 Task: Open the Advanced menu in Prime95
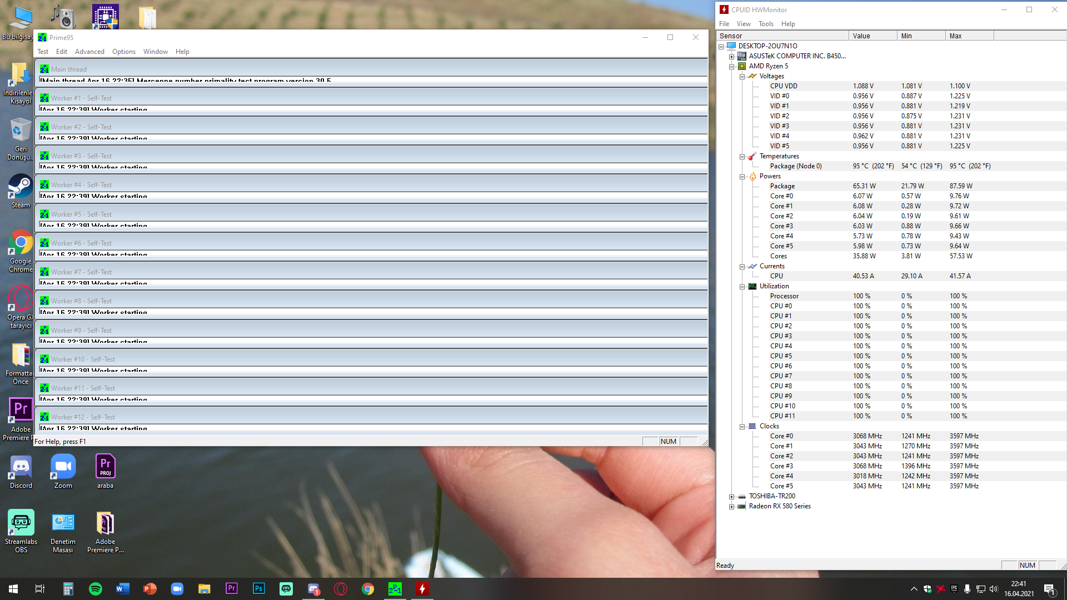pyautogui.click(x=89, y=52)
